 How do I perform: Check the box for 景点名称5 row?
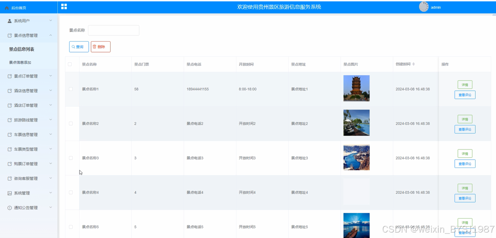point(71,227)
